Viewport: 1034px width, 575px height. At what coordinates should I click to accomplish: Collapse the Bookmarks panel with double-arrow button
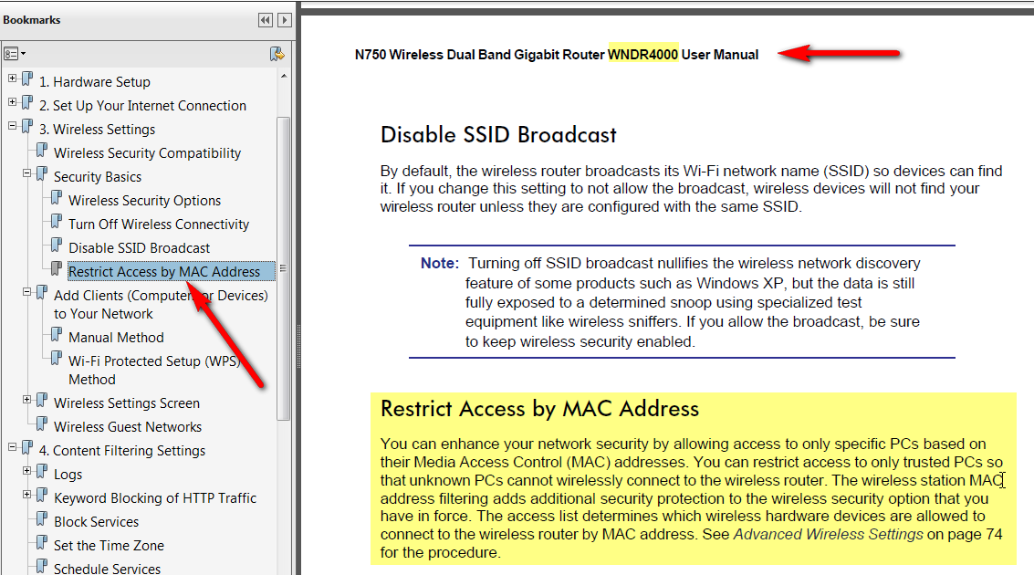click(265, 20)
